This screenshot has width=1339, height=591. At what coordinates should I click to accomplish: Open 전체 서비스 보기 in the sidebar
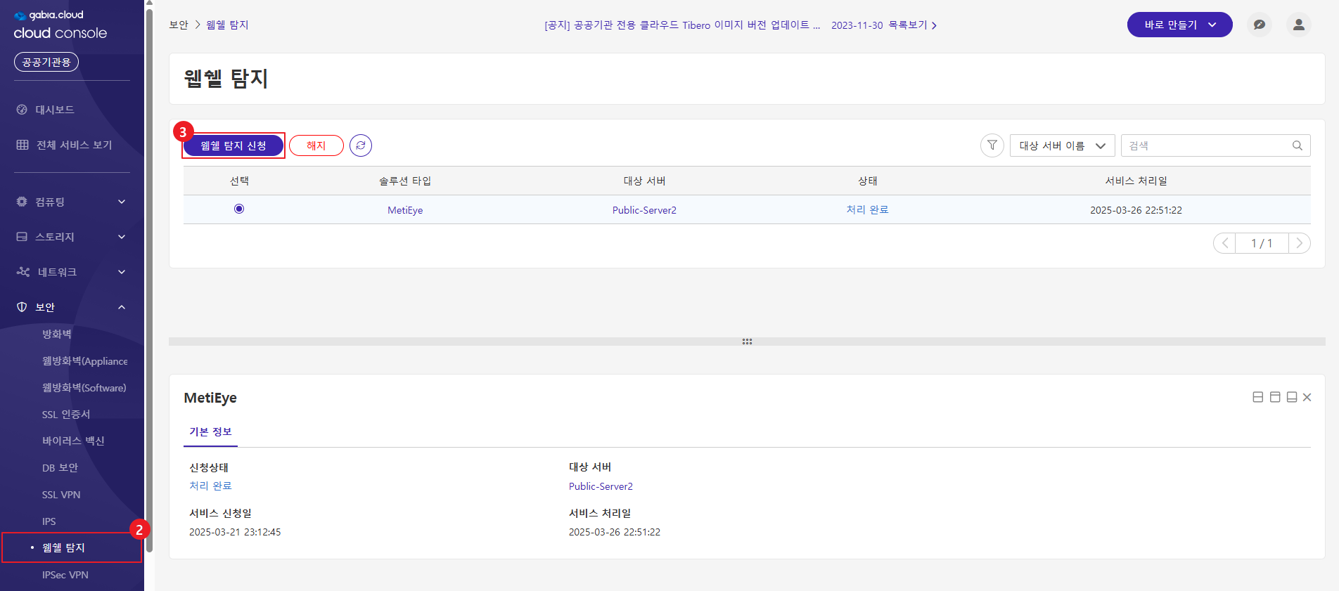pyautogui.click(x=74, y=145)
